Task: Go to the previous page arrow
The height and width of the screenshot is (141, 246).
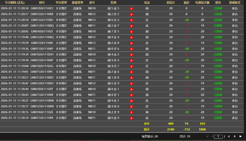Action: (x=212, y=136)
